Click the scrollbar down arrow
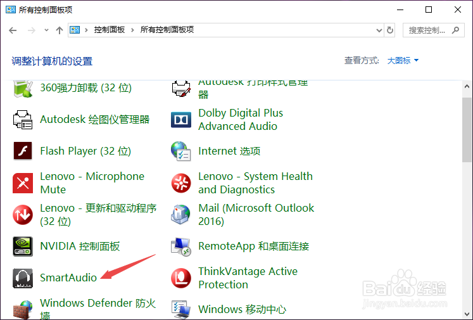Viewport: 473px width, 320px height. 467,314
